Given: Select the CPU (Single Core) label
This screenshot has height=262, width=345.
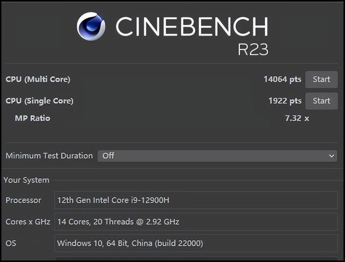Looking at the screenshot, I should (39, 101).
